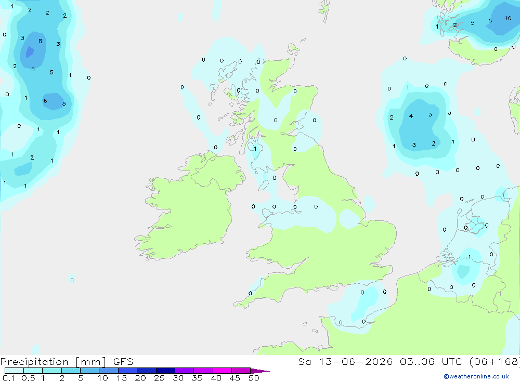The image size is (520, 381).
Task: Click the 10 to 15 mm legend swatch
Action: (x=109, y=371)
